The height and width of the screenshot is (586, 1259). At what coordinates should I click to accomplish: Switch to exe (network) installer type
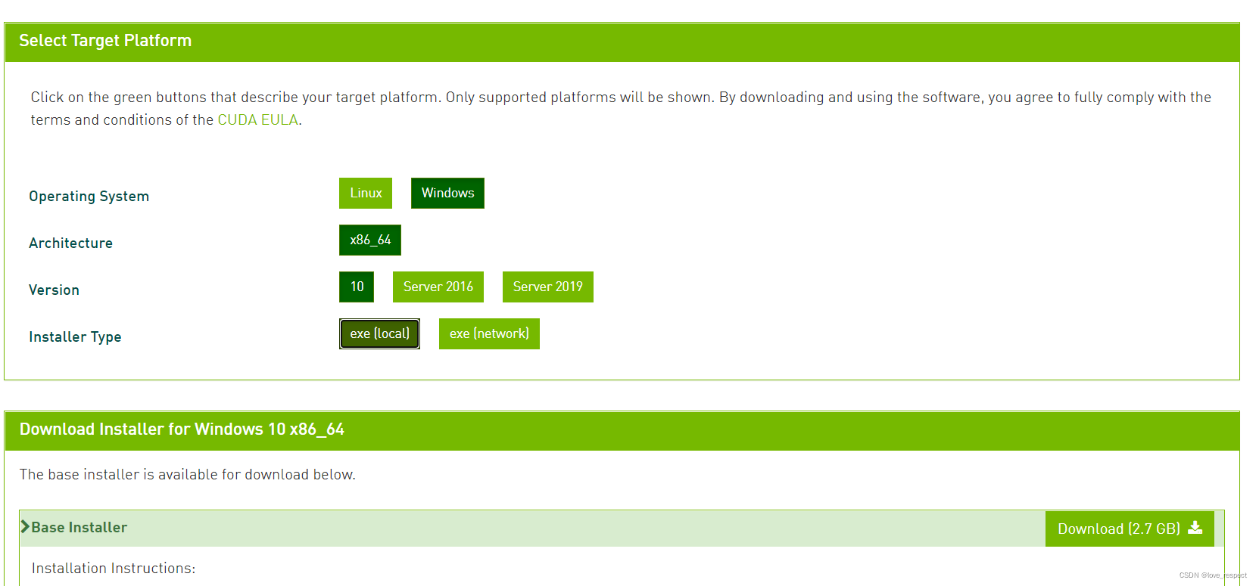[489, 333]
